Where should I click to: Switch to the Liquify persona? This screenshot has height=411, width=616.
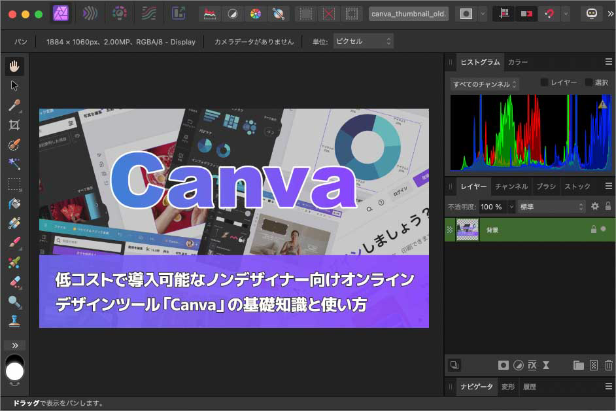click(x=90, y=12)
